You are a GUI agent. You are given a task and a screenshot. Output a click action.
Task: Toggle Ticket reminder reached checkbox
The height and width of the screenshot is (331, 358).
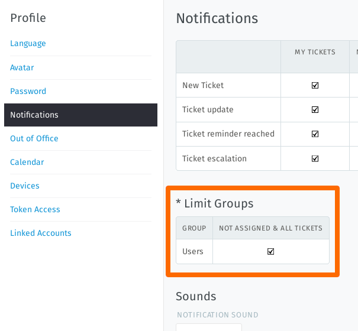tap(315, 134)
